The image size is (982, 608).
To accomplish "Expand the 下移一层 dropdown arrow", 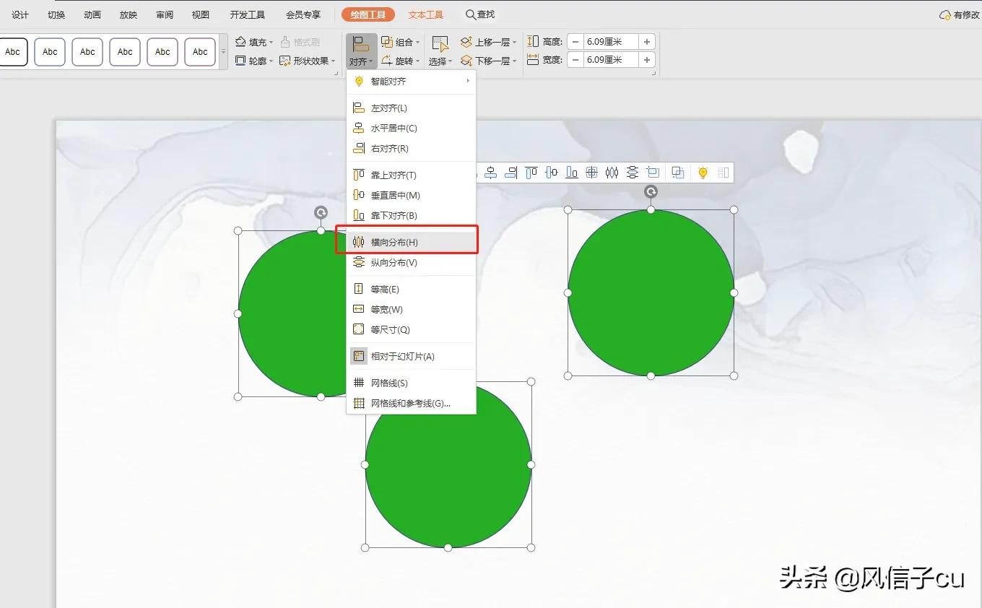I will [514, 61].
